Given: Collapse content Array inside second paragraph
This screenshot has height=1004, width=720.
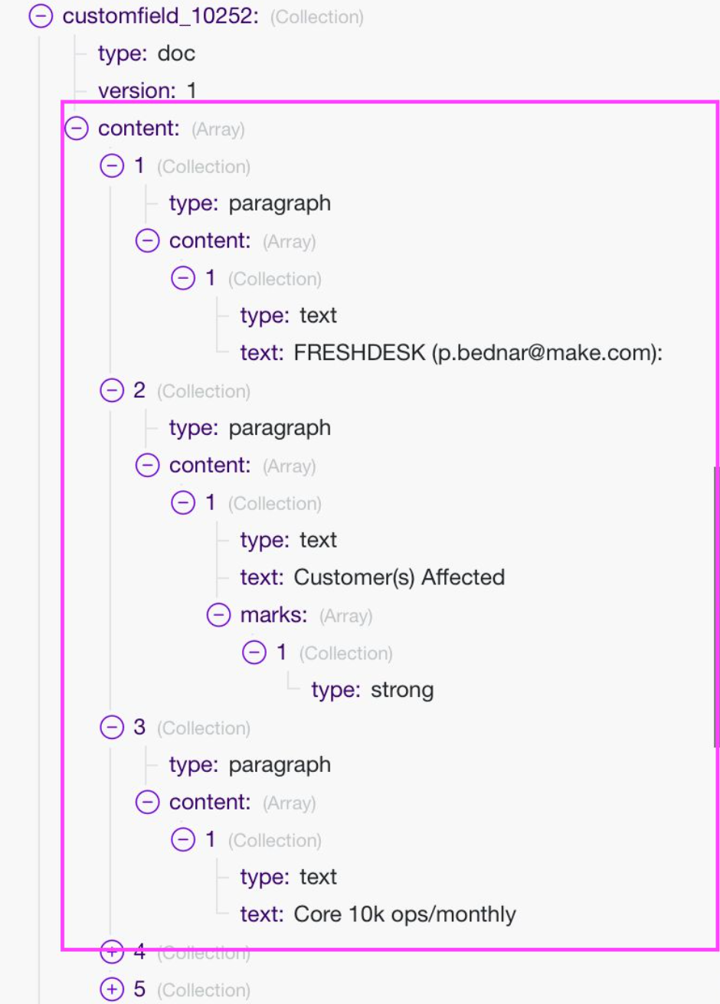Looking at the screenshot, I should point(147,465).
